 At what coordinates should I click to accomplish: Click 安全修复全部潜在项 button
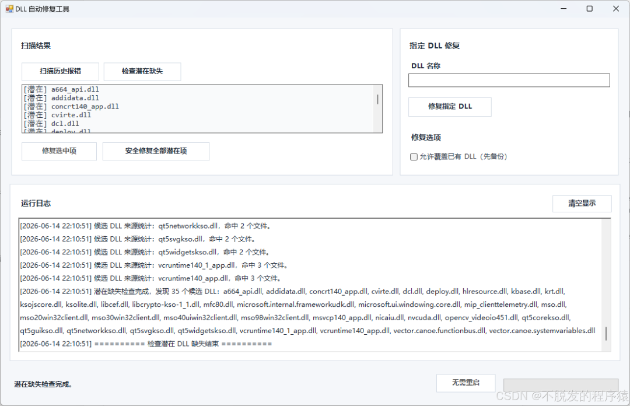pos(156,151)
